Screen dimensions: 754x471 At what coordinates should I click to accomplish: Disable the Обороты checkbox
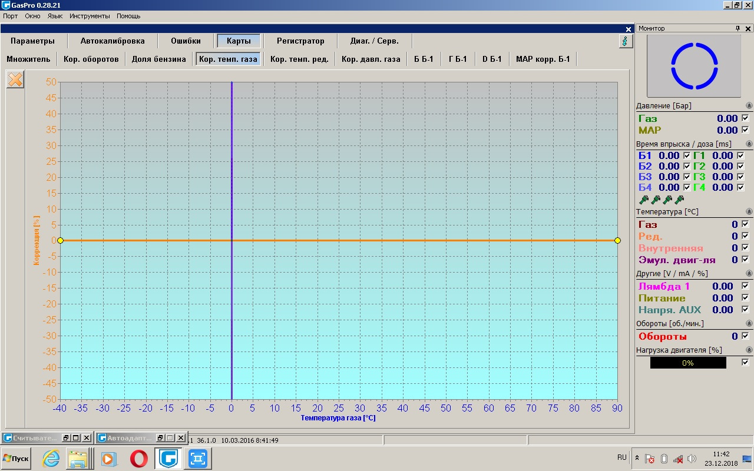745,336
